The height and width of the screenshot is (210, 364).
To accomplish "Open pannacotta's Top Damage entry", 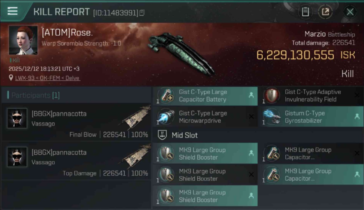I will pyautogui.click(x=76, y=160).
